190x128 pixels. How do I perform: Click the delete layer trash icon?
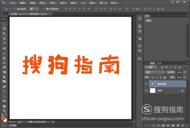click(183, 126)
